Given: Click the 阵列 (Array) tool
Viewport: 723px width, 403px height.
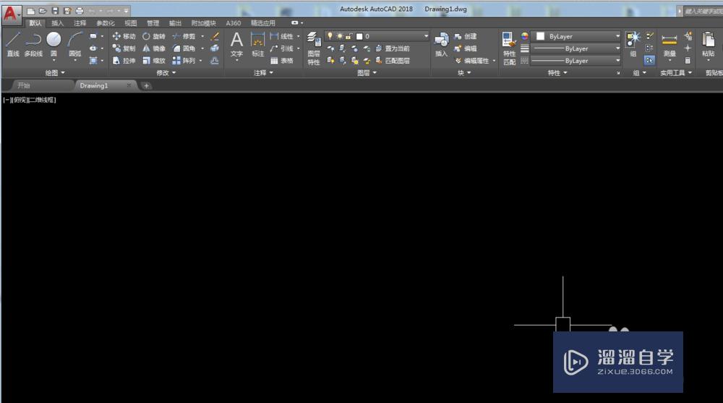Looking at the screenshot, I should coord(184,61).
